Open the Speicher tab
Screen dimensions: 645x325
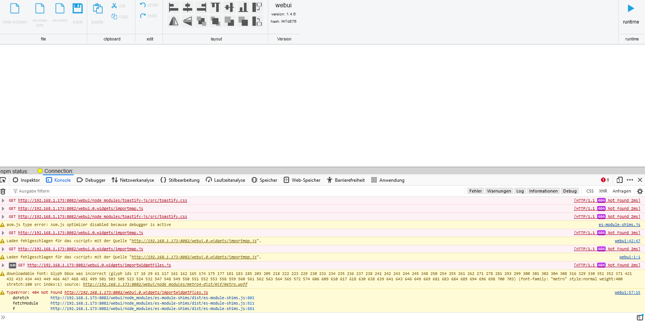(264, 180)
